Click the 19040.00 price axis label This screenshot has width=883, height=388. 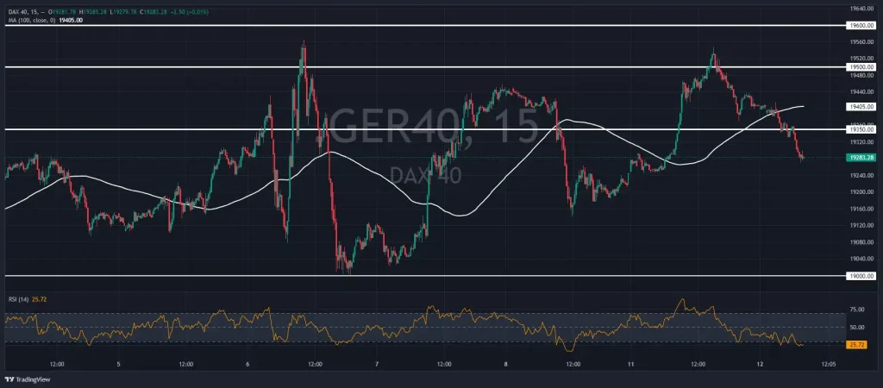click(x=862, y=259)
